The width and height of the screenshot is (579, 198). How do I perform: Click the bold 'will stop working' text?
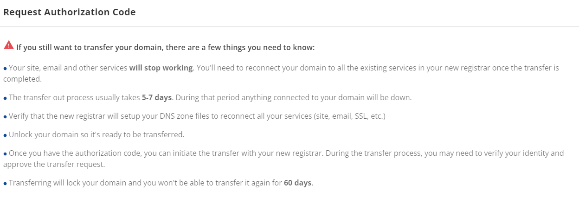pos(161,68)
